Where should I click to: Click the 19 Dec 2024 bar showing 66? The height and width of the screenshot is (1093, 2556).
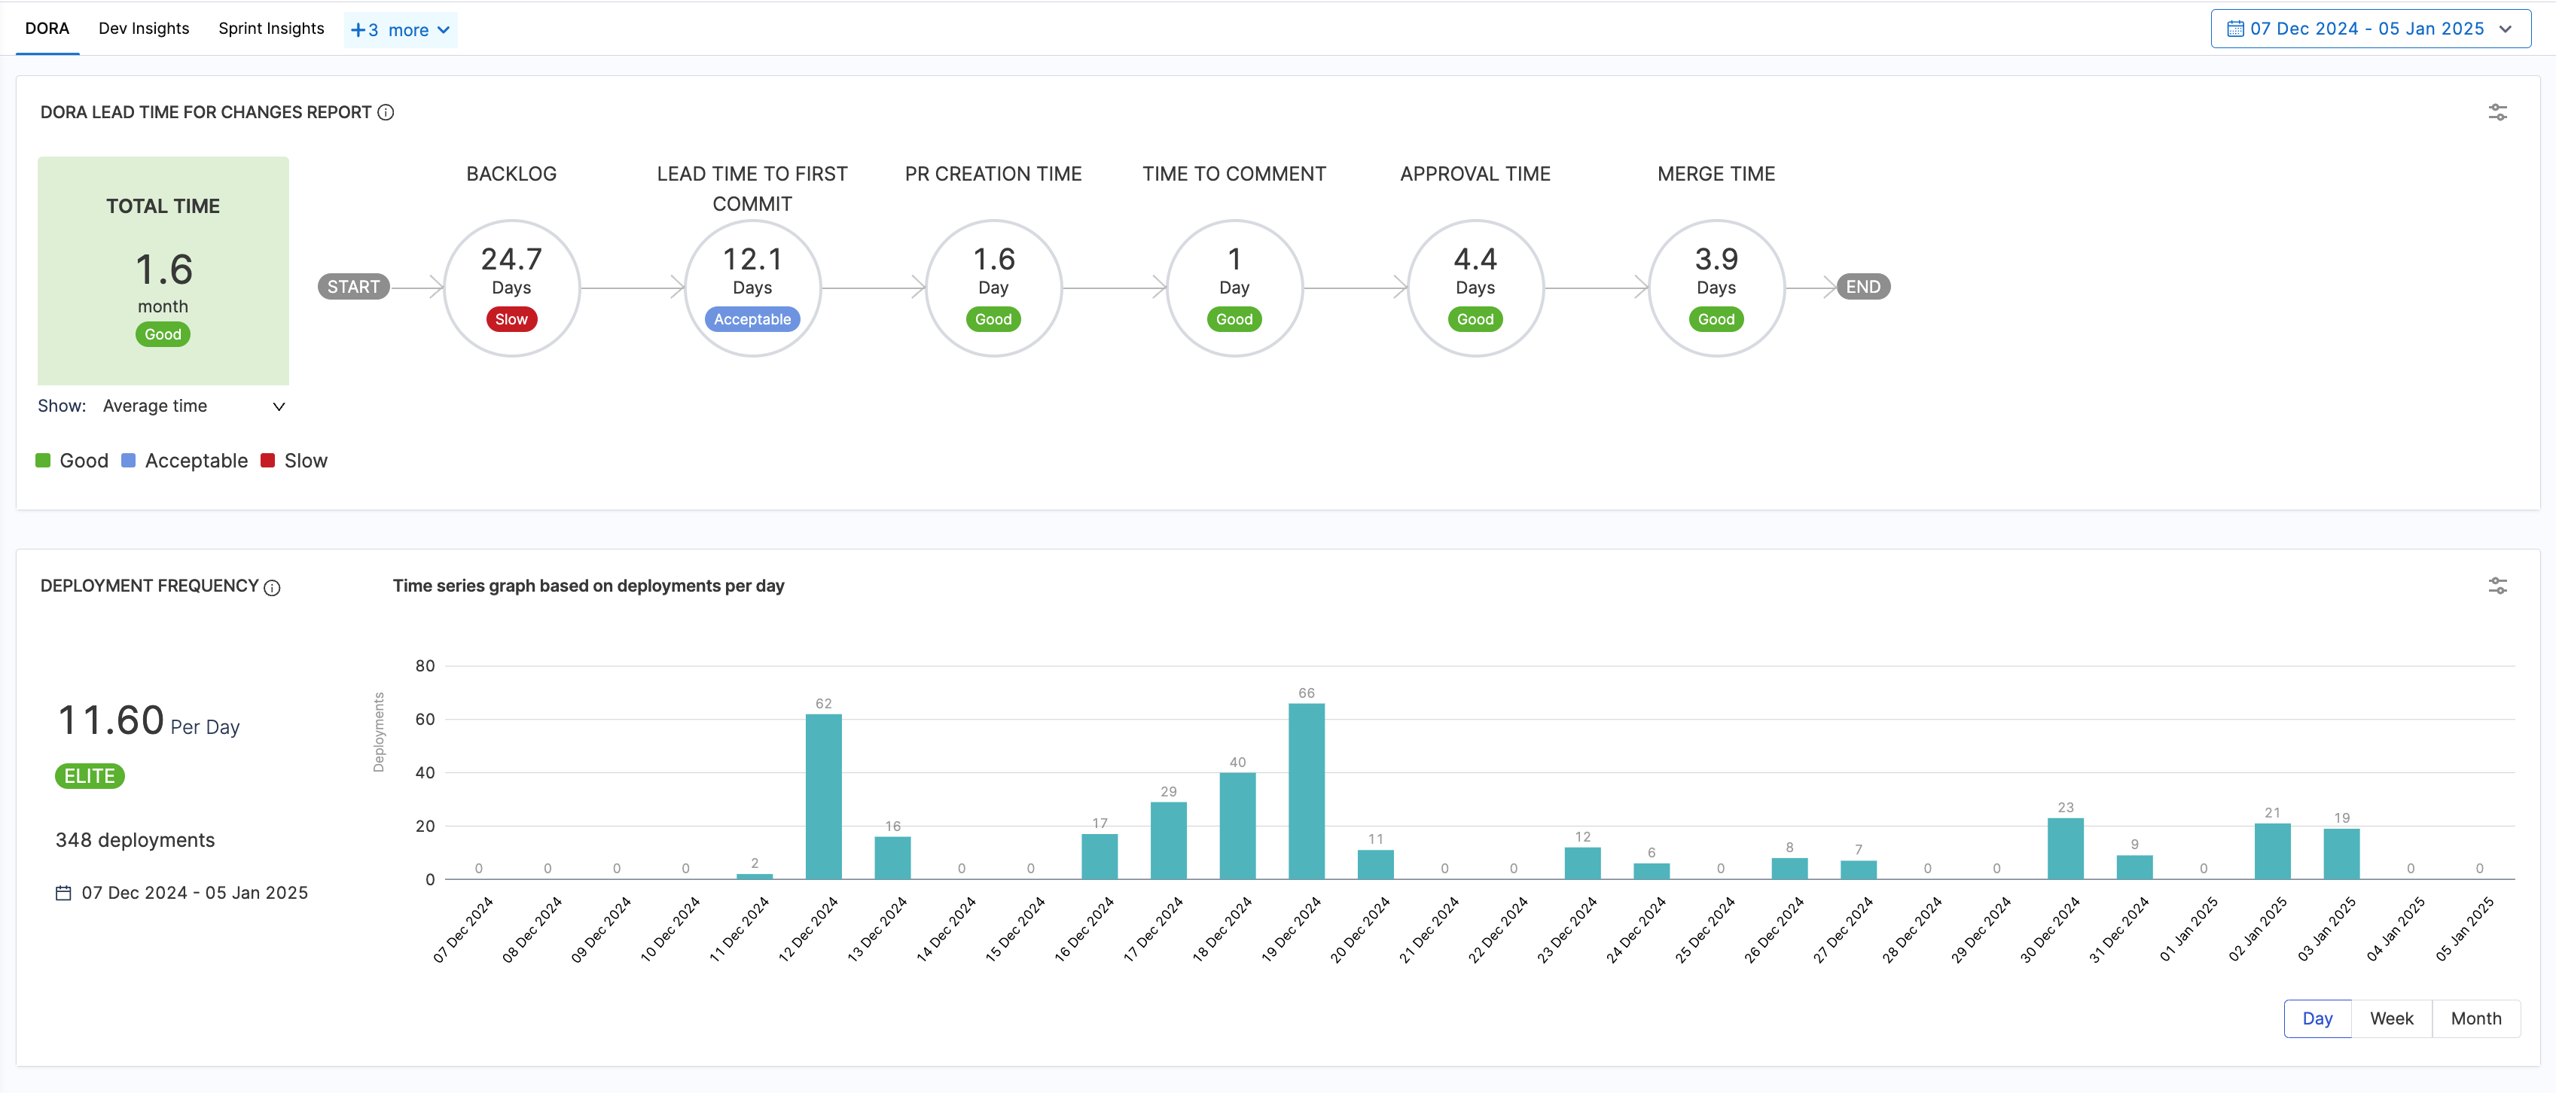point(1306,790)
